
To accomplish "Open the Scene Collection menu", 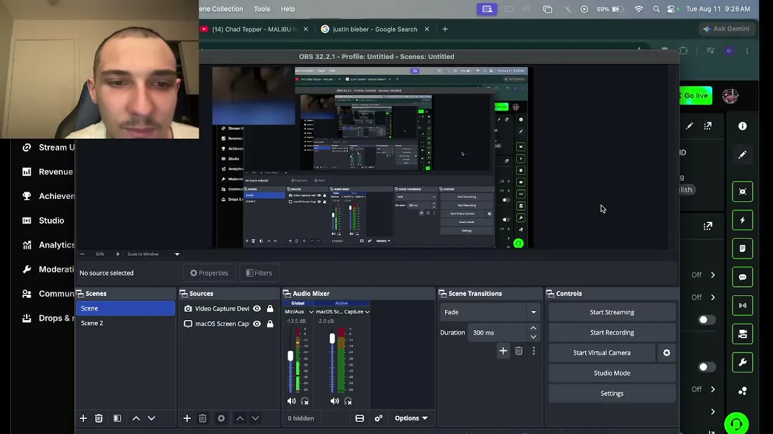I will pyautogui.click(x=221, y=9).
